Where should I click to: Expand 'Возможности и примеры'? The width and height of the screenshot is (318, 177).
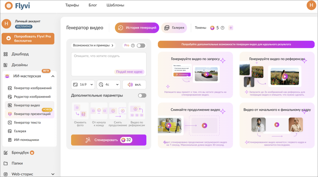[x=93, y=45]
